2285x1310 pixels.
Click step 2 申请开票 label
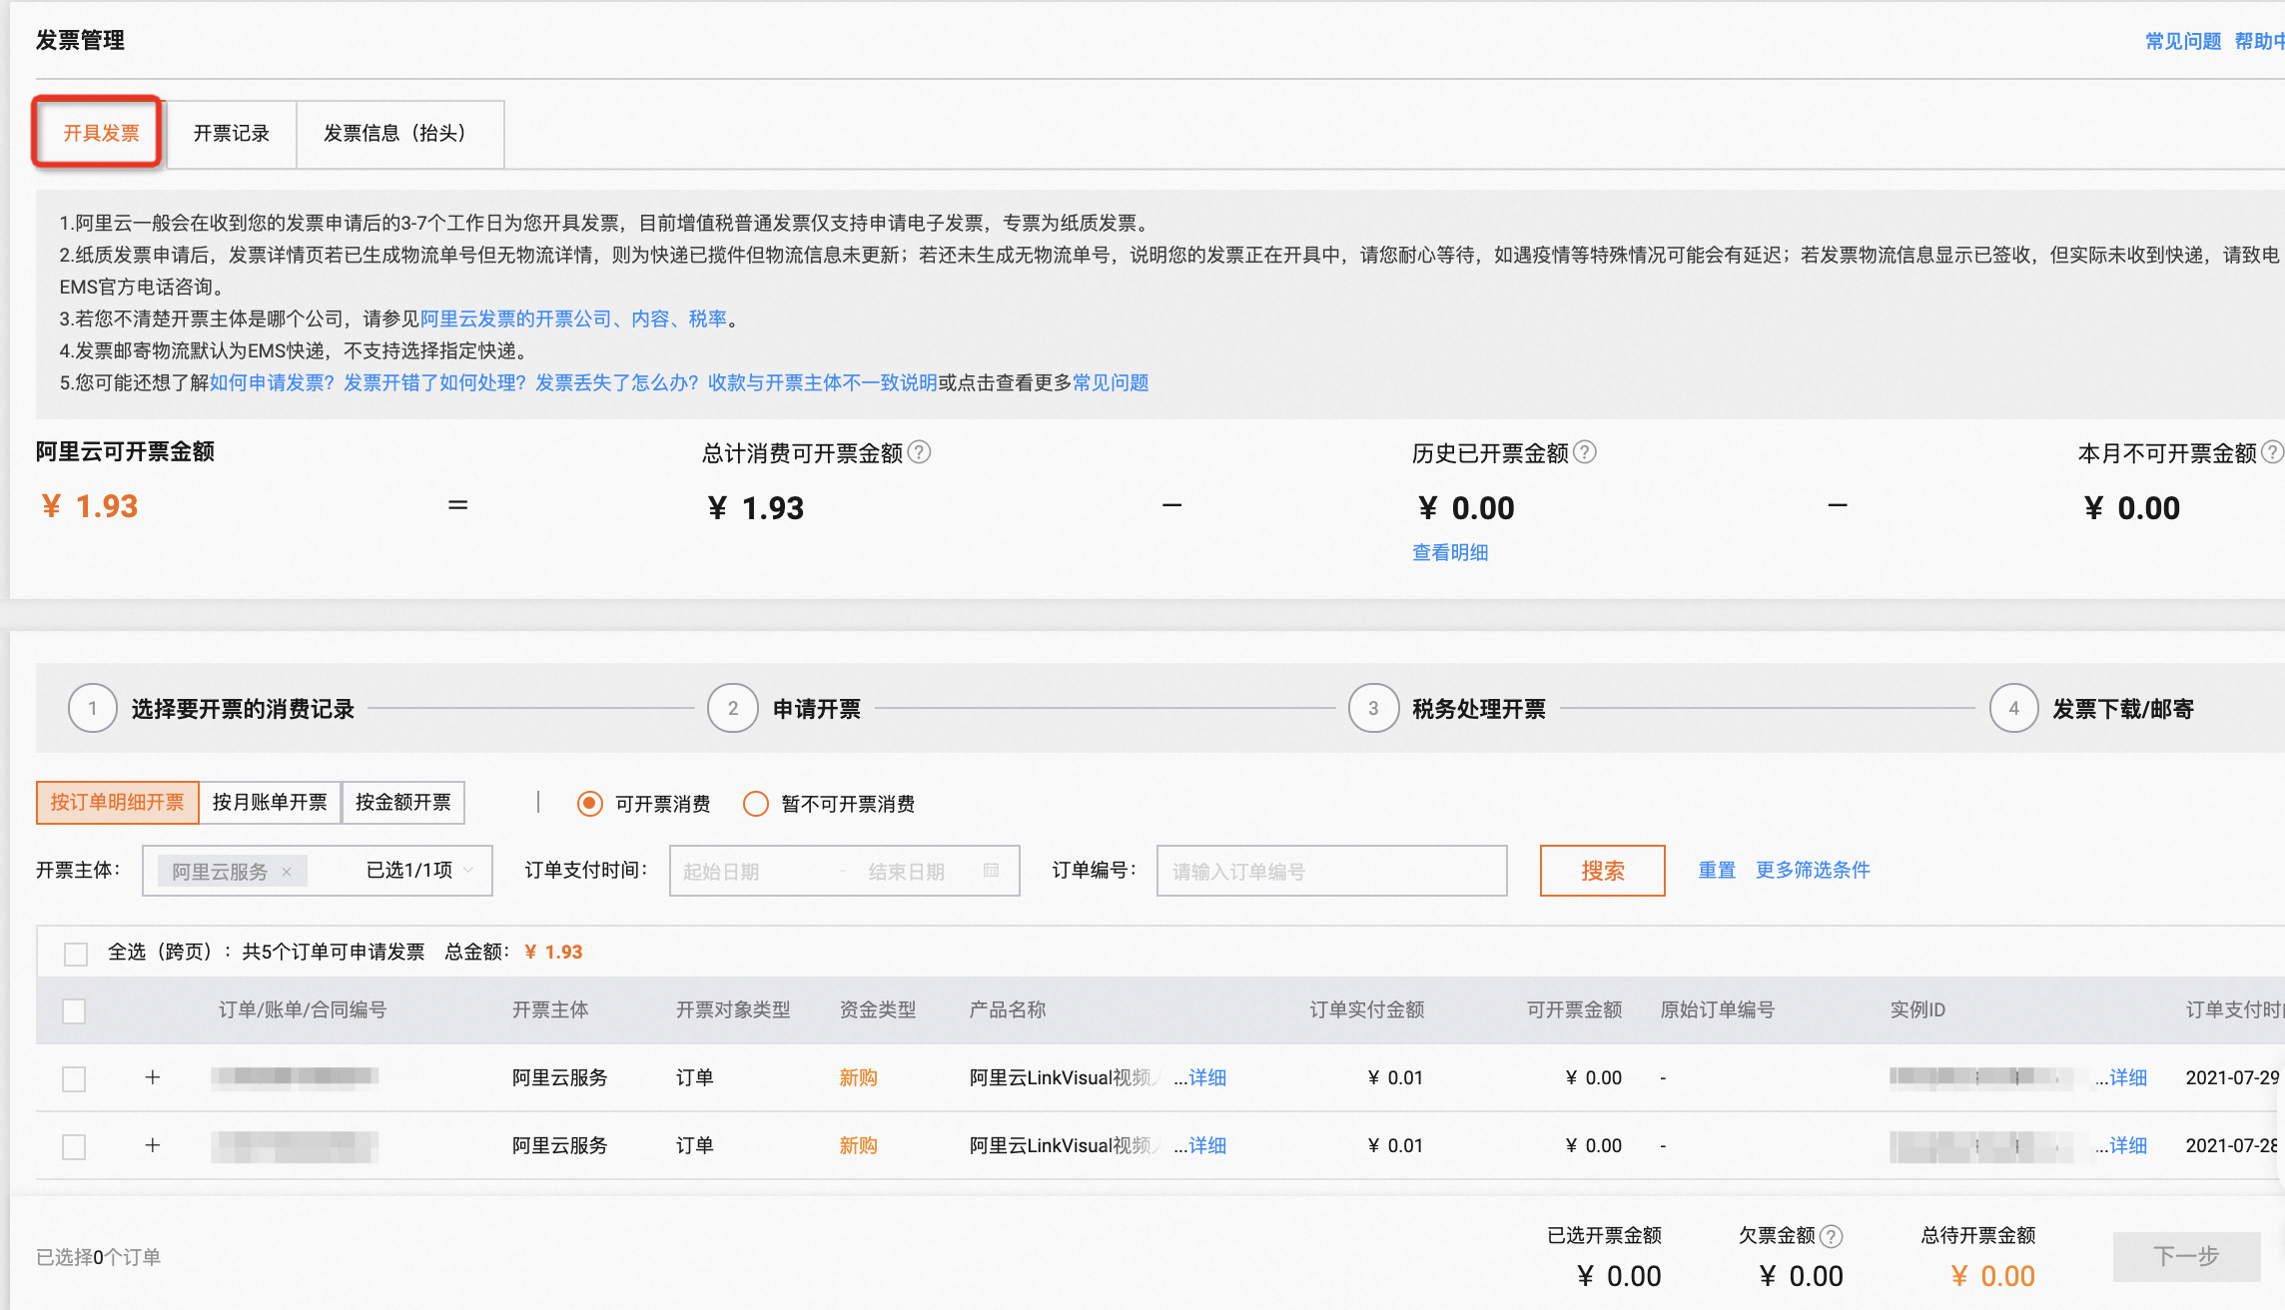click(x=817, y=709)
